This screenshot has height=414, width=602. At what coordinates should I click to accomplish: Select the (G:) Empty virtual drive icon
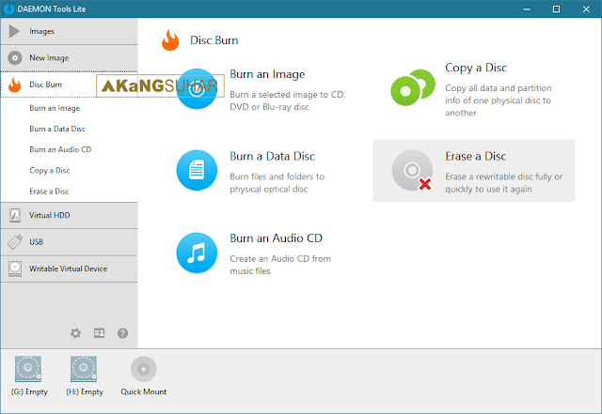pyautogui.click(x=28, y=369)
